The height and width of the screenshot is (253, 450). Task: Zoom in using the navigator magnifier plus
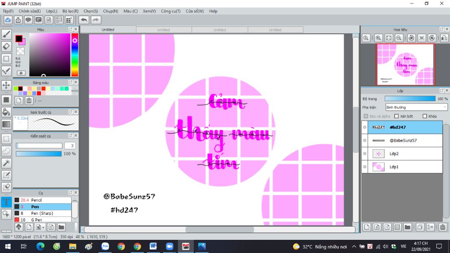(378, 38)
